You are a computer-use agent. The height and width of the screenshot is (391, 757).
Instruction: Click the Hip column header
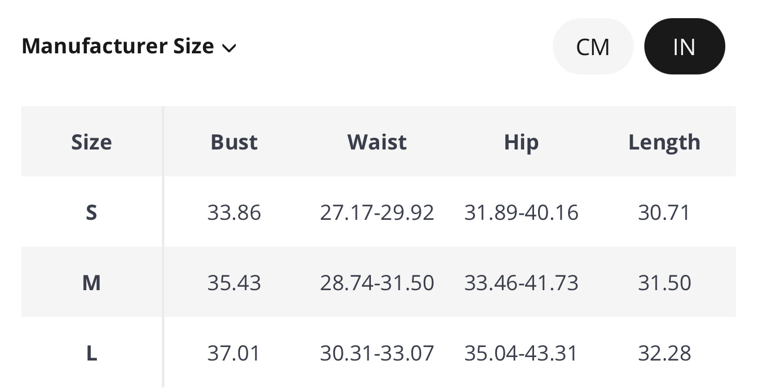click(x=521, y=142)
